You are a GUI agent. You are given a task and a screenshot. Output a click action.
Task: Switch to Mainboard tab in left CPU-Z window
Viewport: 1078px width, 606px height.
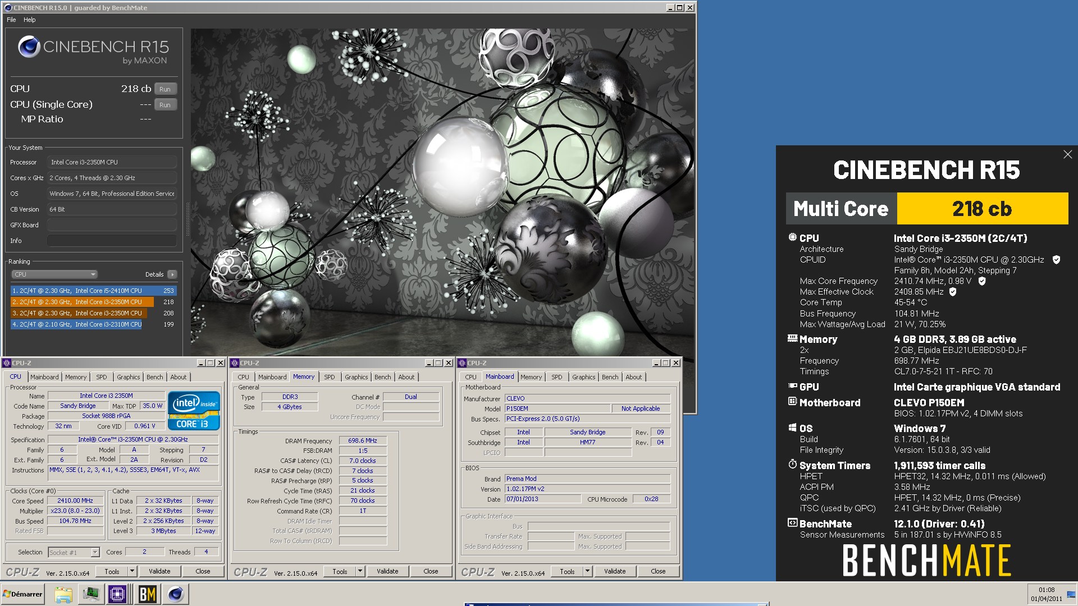(x=44, y=377)
